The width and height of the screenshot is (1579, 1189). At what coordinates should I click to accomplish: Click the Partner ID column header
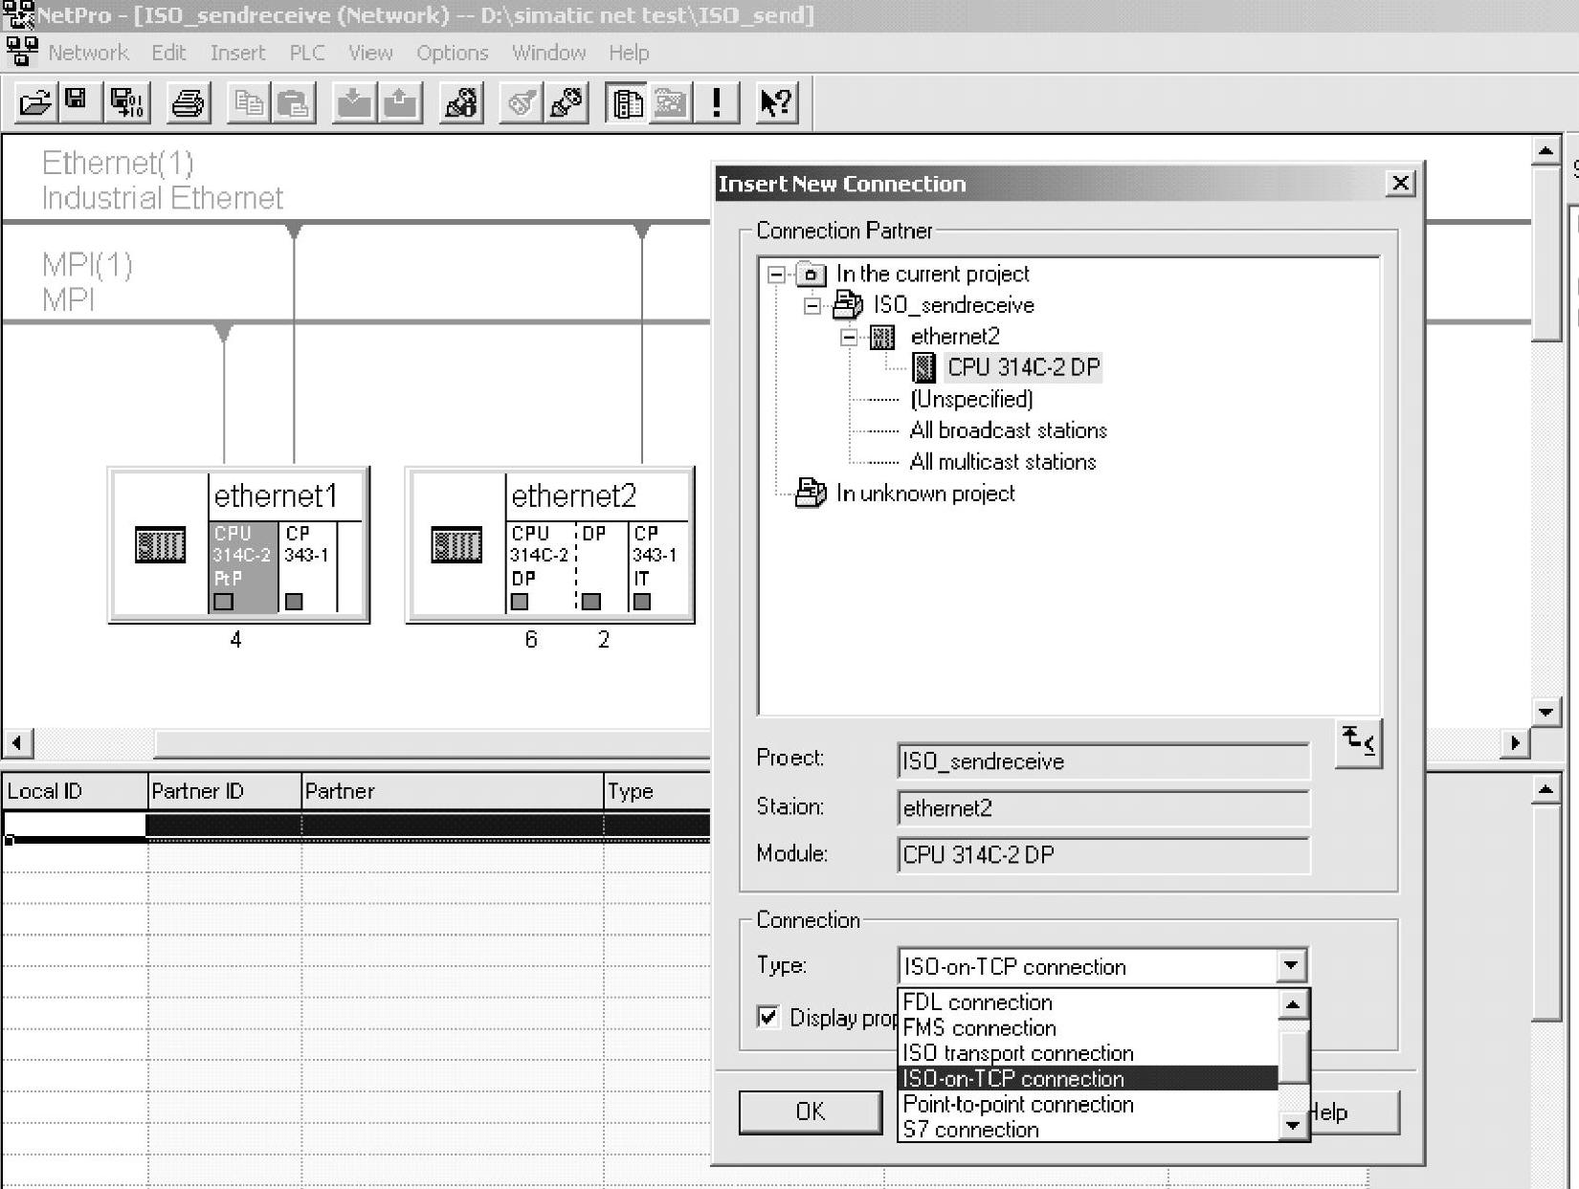pyautogui.click(x=225, y=791)
